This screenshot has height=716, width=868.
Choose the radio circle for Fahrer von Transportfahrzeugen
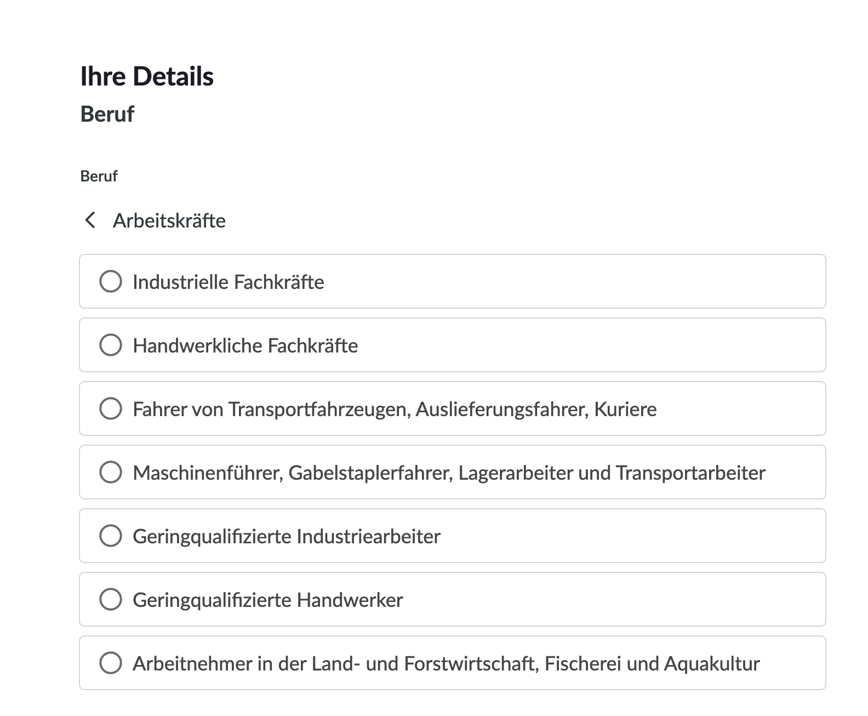[111, 409]
